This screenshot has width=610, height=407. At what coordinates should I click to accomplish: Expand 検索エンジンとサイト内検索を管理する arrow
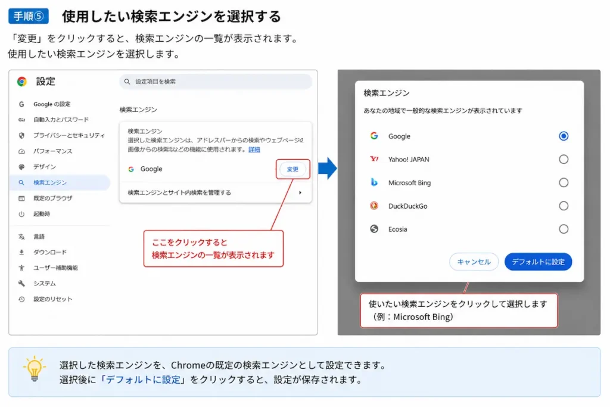(300, 192)
